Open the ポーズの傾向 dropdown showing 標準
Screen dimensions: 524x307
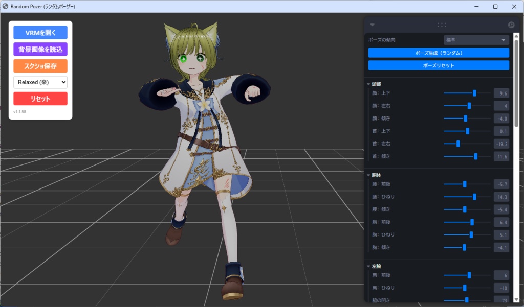tap(476, 39)
